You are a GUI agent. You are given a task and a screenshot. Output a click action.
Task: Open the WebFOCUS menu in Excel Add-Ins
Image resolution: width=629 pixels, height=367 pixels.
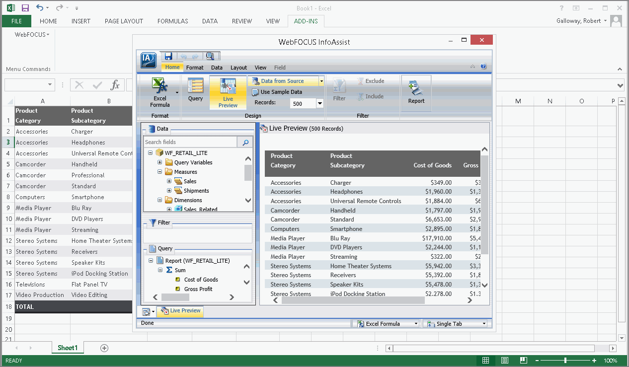[32, 35]
